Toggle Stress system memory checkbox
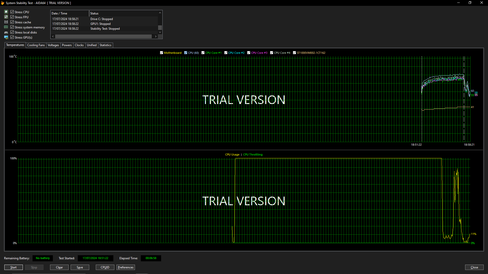 coord(12,27)
